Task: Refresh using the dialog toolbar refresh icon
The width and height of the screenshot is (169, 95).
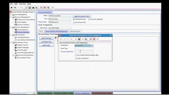Action: pyautogui.click(x=91, y=39)
